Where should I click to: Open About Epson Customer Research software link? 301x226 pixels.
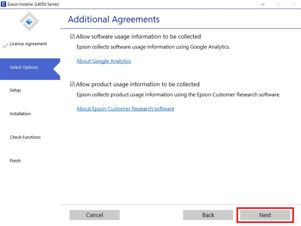pos(125,108)
